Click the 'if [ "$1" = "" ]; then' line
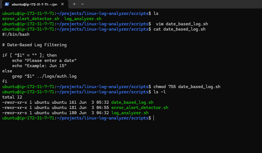Image resolution: width=262 pixels, height=153 pixels. 29,55
